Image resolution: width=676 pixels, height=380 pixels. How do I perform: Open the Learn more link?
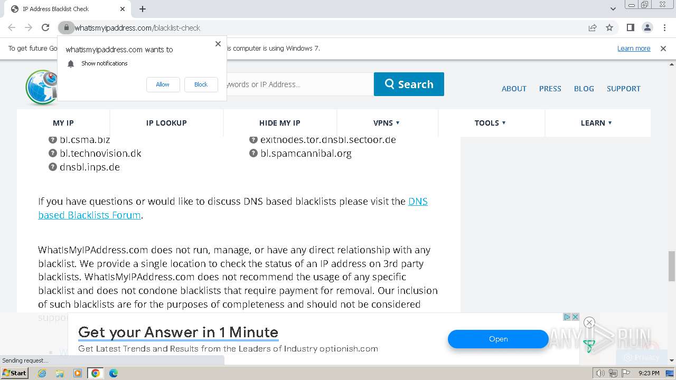pos(634,48)
